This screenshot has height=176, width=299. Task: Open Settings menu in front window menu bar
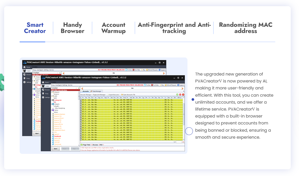point(65,85)
